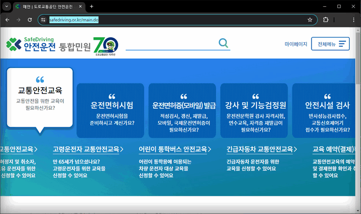Open 어린이 통학버스 안전교육 link

(x=175, y=149)
